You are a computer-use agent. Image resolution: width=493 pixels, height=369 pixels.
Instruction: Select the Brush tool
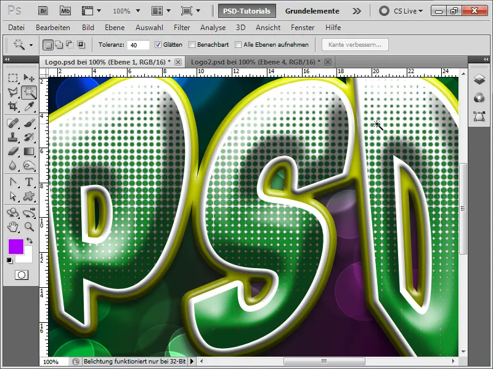29,122
